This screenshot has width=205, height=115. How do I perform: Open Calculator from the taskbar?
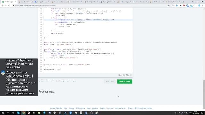point(81,113)
